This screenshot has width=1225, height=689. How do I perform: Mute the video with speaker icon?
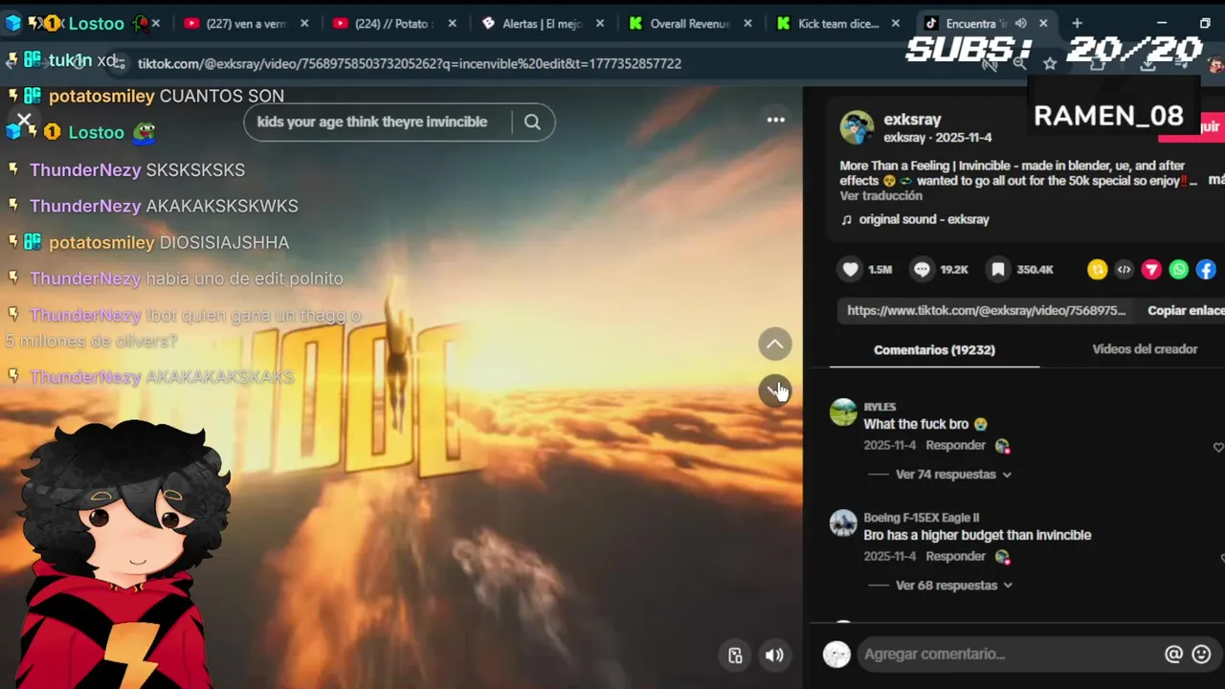click(774, 656)
